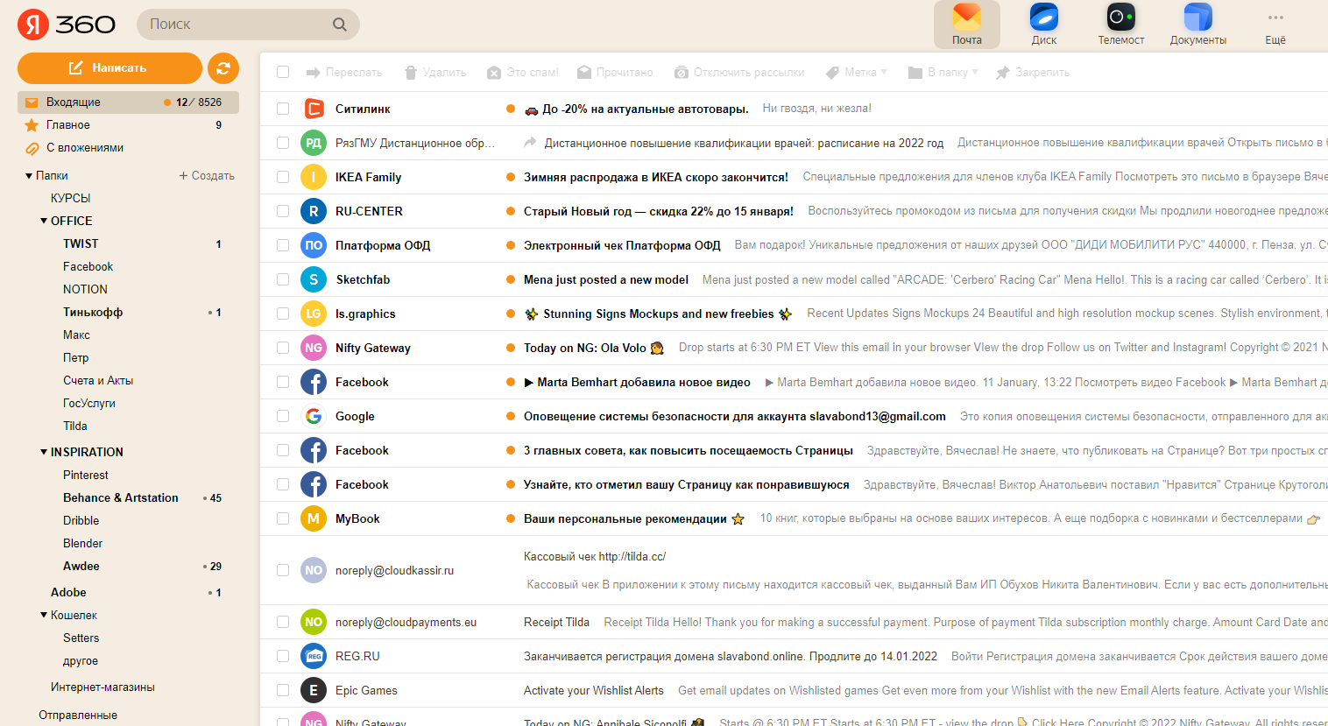The width and height of the screenshot is (1328, 726).
Task: Toggle unread dot on Ситилинк email
Action: point(511,109)
